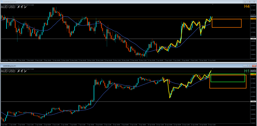The width and height of the screenshot is (257, 126).
Task: Click '14 Apr 04:00' on the H4 time axis
Action: [x=212, y=60]
